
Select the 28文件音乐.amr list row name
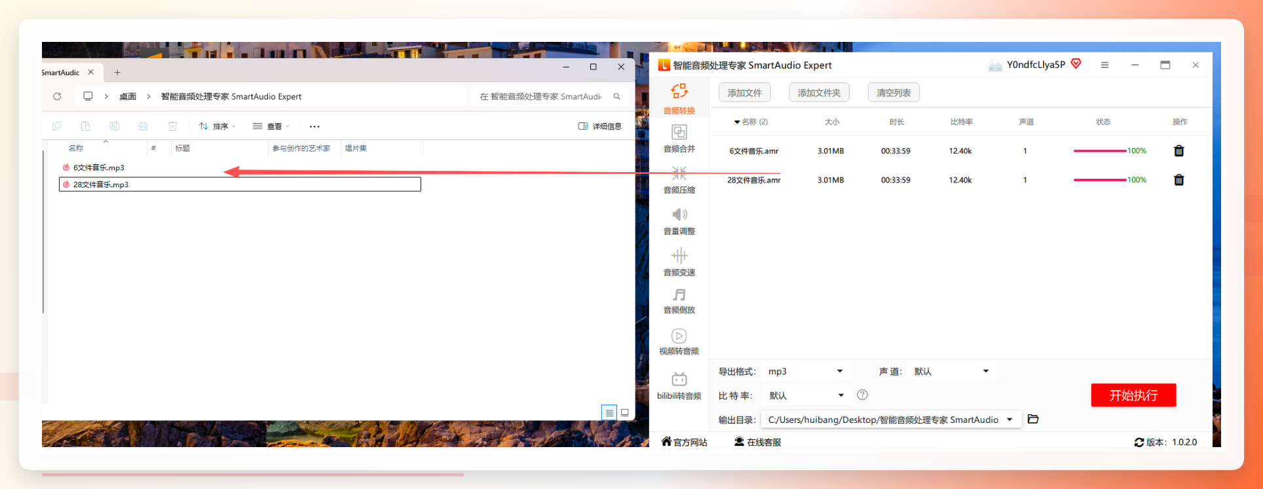click(754, 180)
